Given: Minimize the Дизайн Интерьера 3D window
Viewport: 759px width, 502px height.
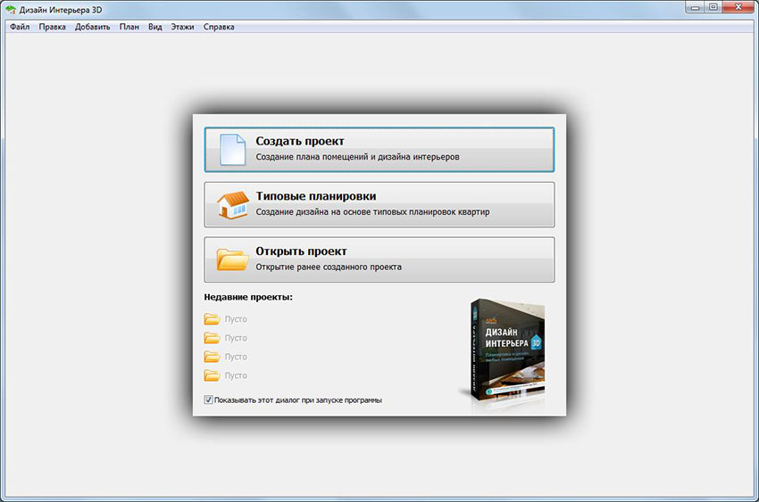Looking at the screenshot, I should (696, 7).
